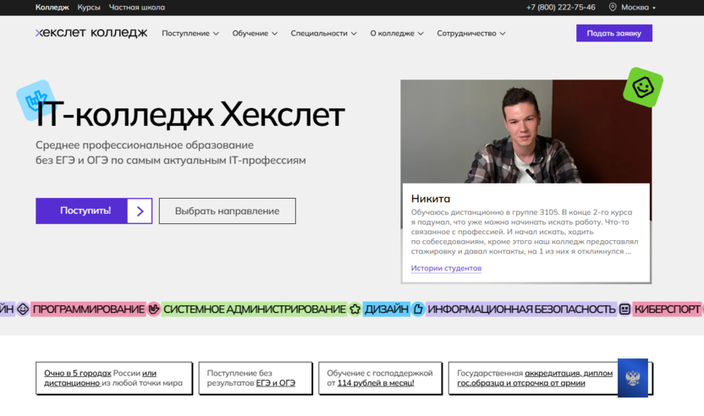
Task: Click the Хекслет колледж logo
Action: point(91,33)
